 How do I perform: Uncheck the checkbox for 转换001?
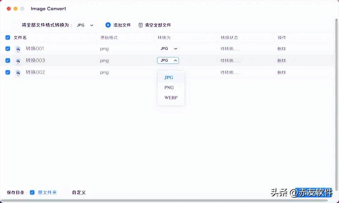point(8,49)
